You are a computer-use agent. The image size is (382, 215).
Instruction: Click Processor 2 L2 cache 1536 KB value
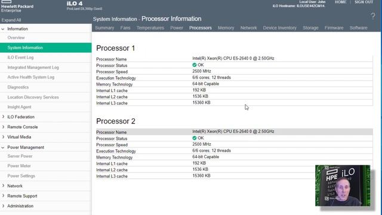pyautogui.click(x=201, y=170)
